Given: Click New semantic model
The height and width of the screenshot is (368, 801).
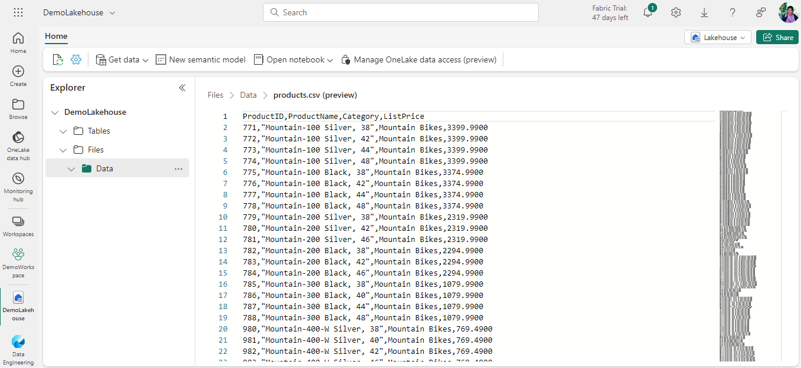Looking at the screenshot, I should click(200, 59).
